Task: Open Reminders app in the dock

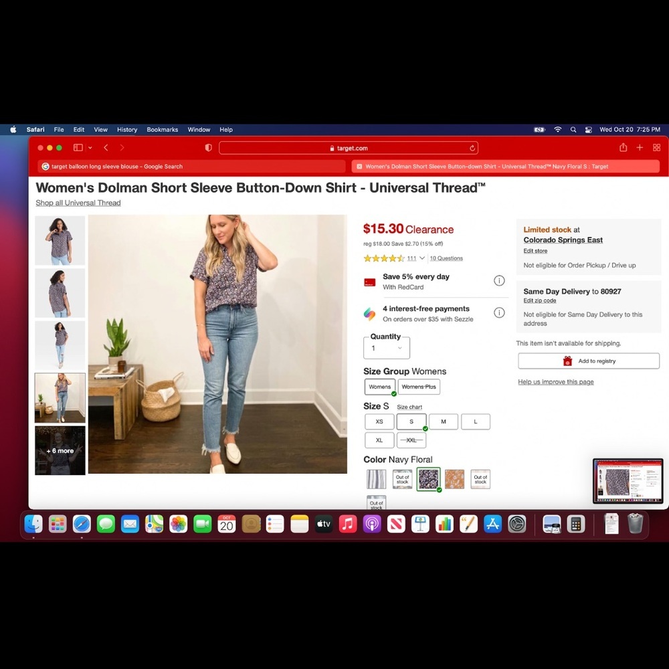Action: [275, 524]
